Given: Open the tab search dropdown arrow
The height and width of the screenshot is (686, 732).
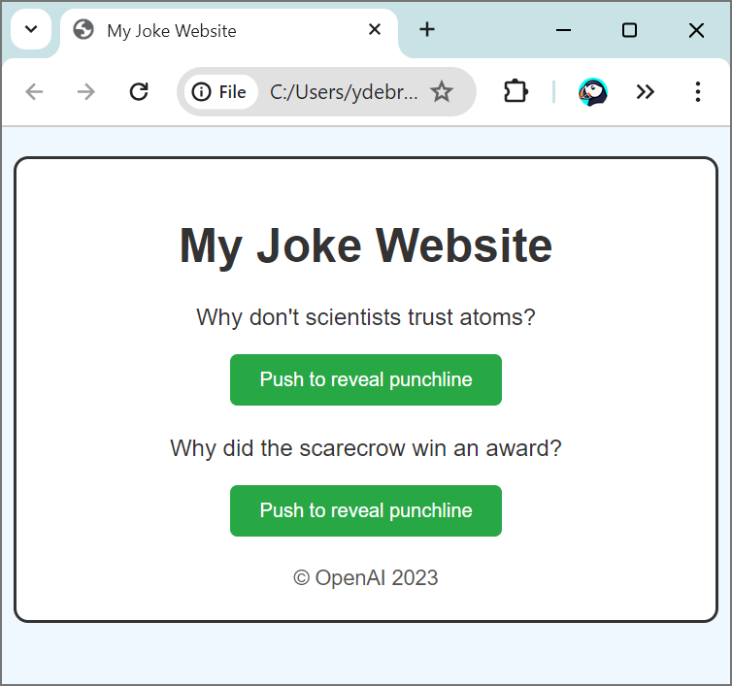Looking at the screenshot, I should (31, 29).
